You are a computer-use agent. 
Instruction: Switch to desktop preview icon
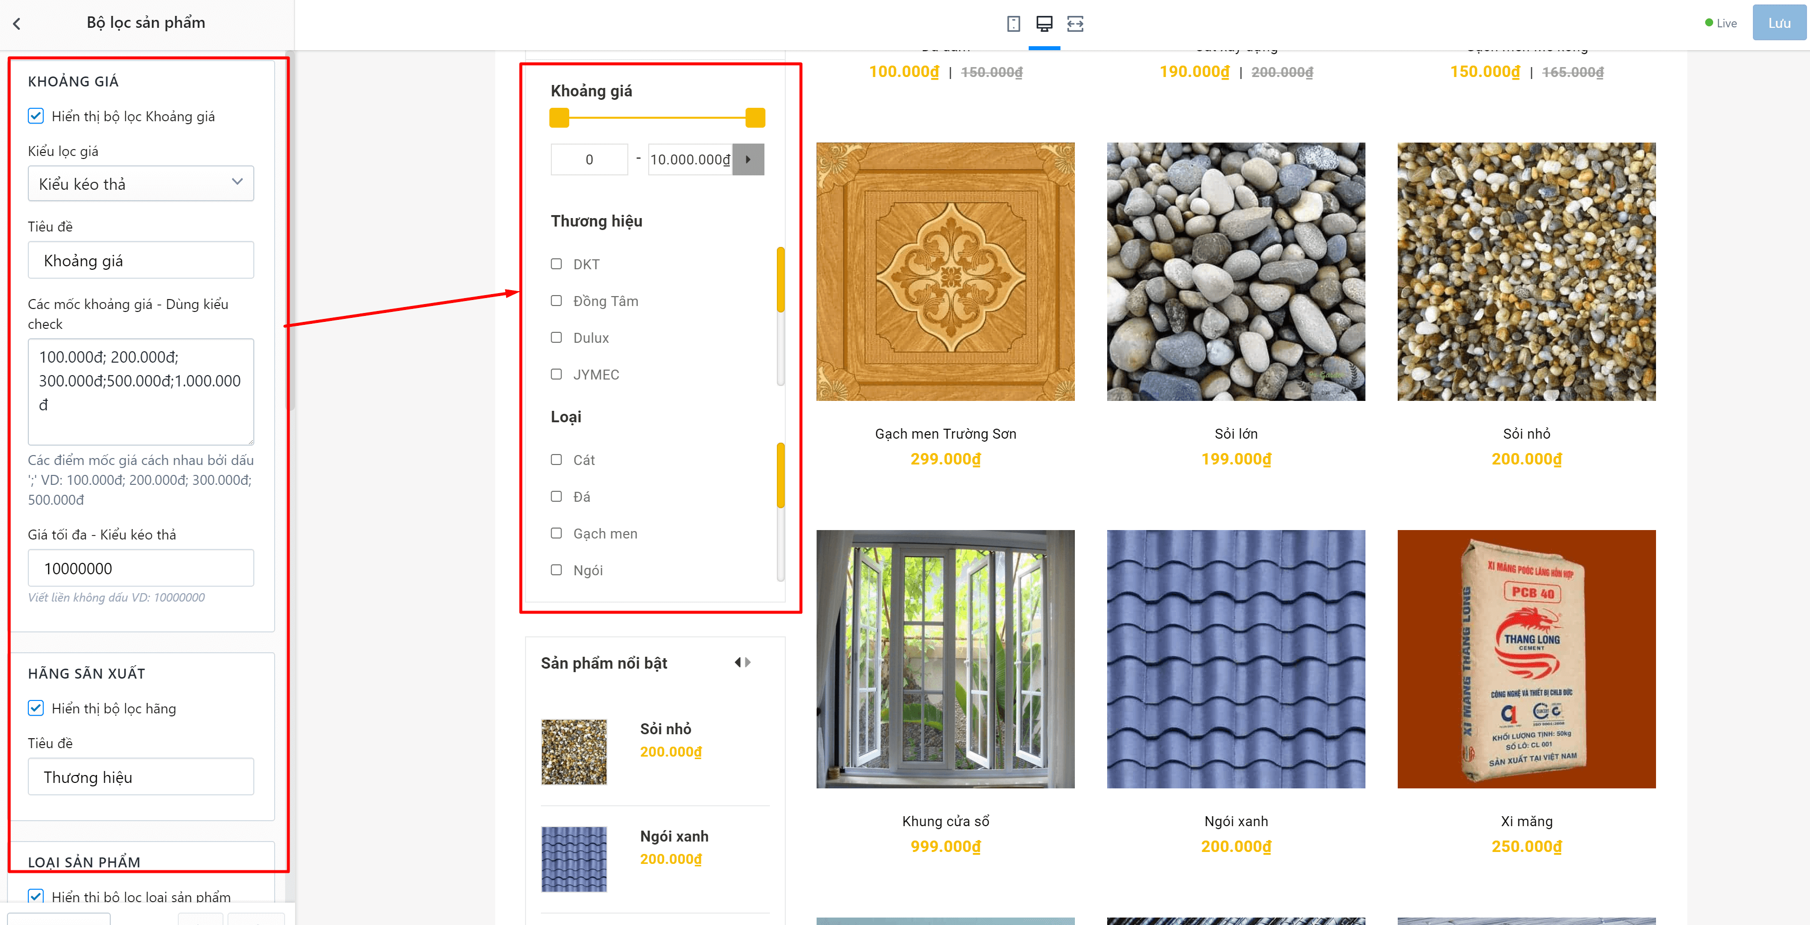tap(1044, 24)
